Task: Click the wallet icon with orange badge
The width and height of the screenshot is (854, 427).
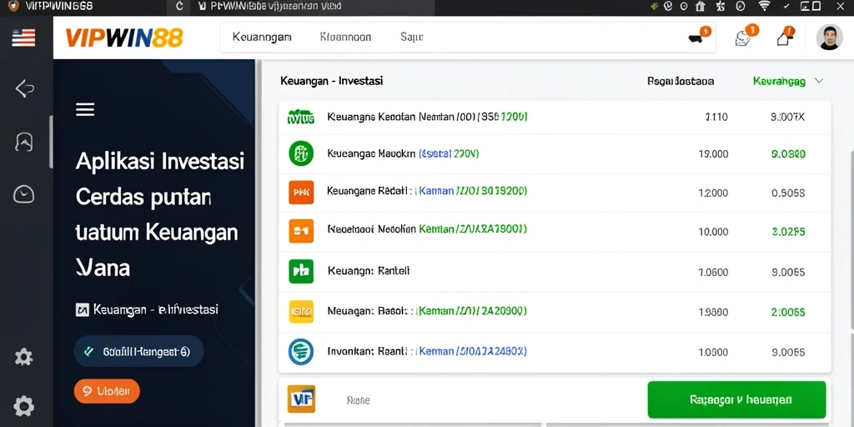Action: click(698, 37)
